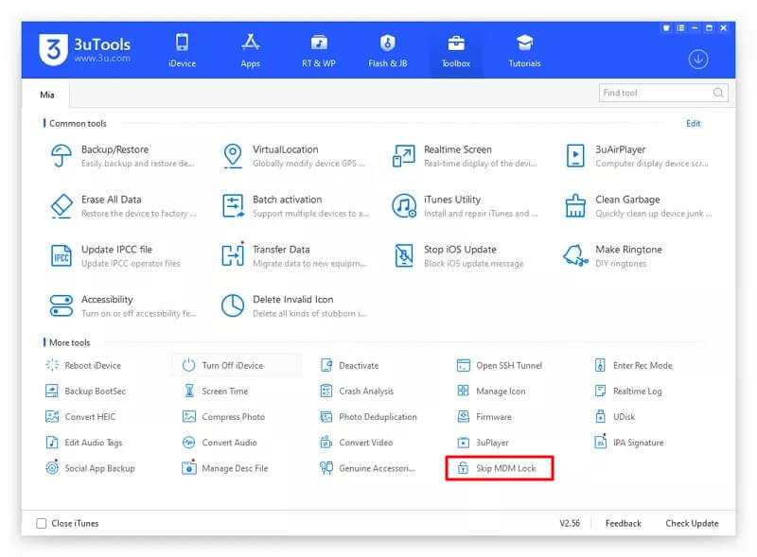Open Firmware tool
This screenshot has height=557, width=757.
tap(484, 416)
